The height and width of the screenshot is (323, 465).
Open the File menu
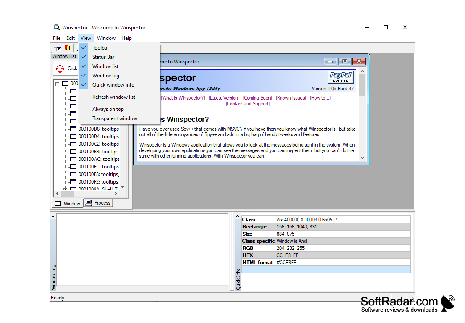(57, 38)
